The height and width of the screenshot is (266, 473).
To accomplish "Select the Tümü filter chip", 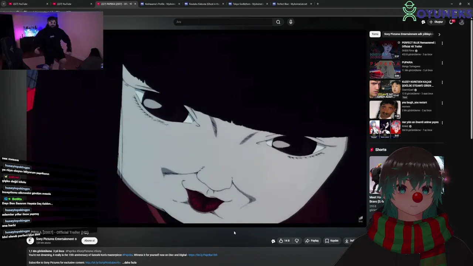I will click(x=375, y=34).
